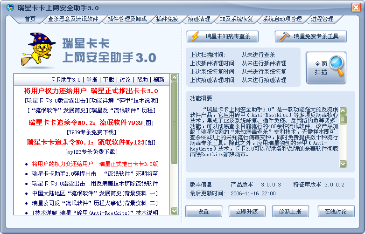
Task: Open 瑞星卡卡3.0雷霆出击 用反病毒技术 article
Action: 95,184
